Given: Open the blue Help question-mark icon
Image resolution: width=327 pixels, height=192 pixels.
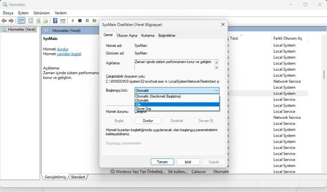Looking at the screenshot, I should 55,21.
